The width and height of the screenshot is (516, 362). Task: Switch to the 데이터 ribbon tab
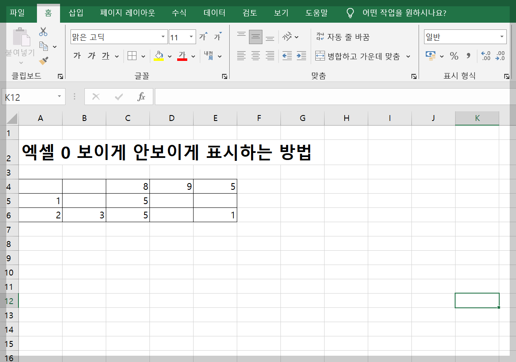214,13
